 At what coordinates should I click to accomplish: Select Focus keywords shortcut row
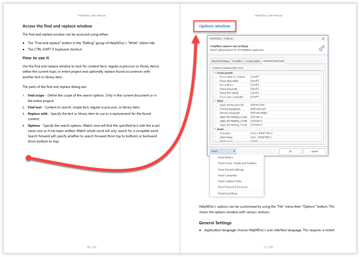point(269,89)
